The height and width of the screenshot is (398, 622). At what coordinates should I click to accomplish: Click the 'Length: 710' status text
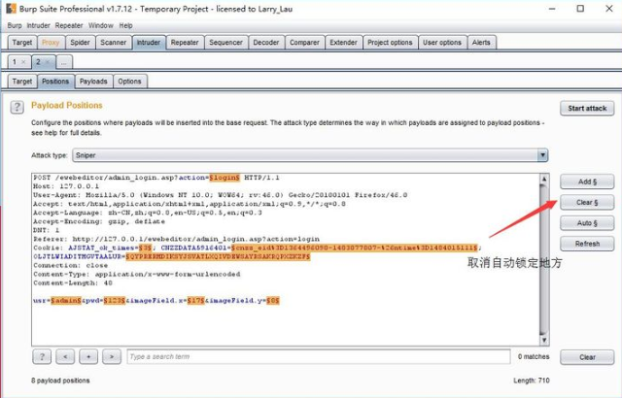[532, 381]
